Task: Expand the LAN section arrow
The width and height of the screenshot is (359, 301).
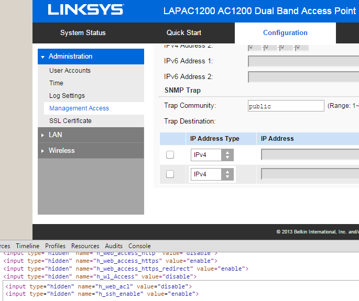Action: pos(42,135)
